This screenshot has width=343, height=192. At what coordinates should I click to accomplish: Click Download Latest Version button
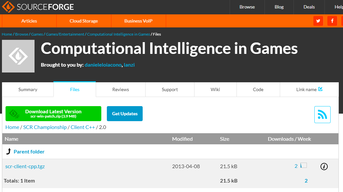[x=53, y=114]
